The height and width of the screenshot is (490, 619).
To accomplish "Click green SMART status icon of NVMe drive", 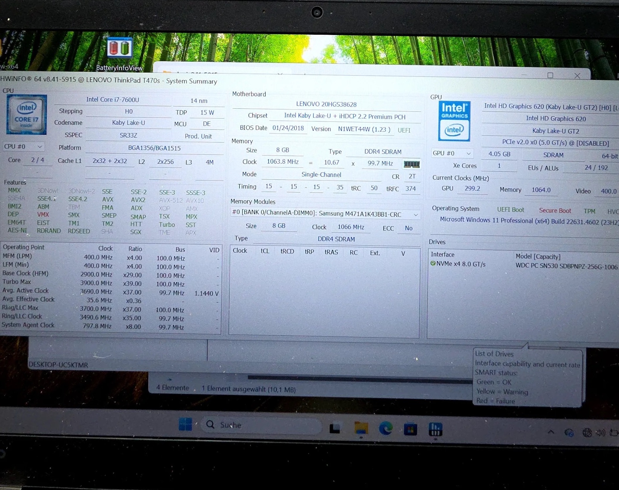I will tap(433, 263).
